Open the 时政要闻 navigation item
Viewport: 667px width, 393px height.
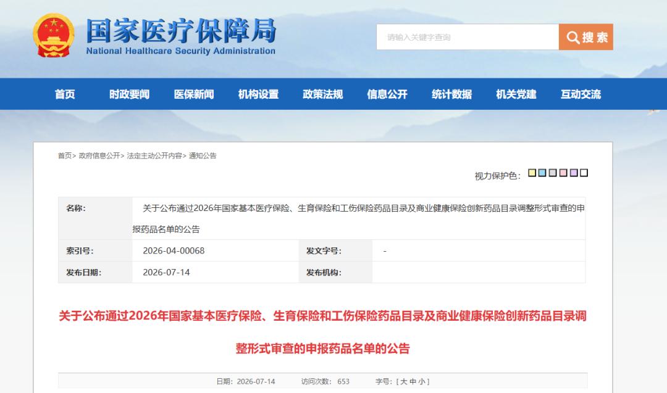(x=129, y=94)
